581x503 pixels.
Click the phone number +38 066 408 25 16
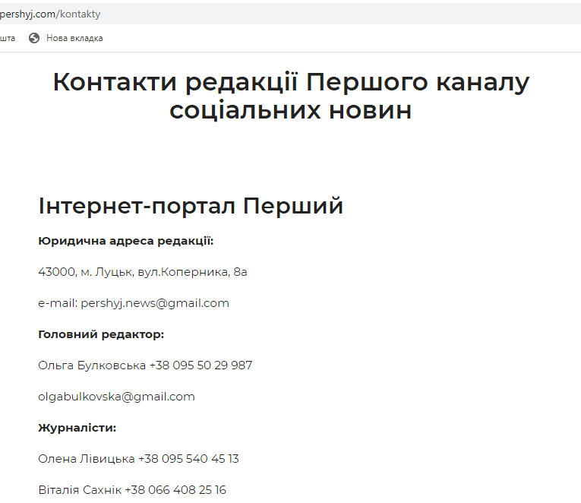click(175, 490)
